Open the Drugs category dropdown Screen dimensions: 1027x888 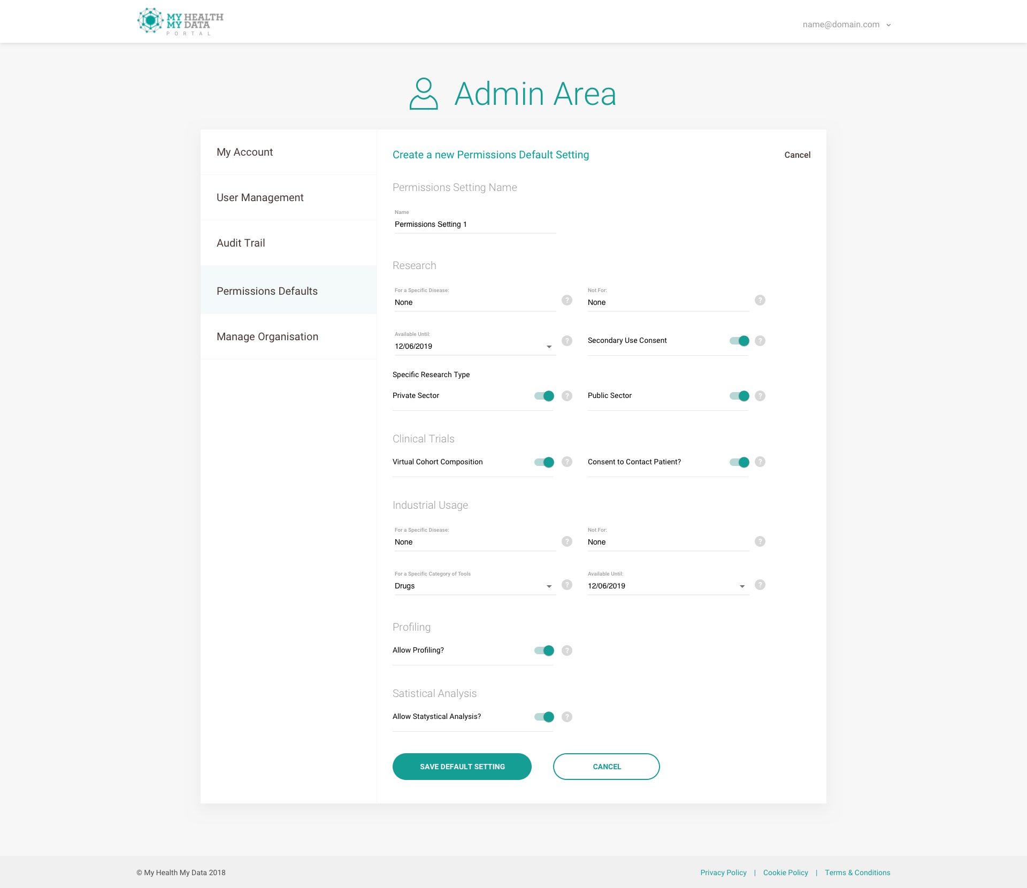pyautogui.click(x=549, y=586)
